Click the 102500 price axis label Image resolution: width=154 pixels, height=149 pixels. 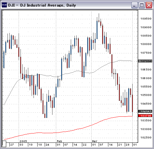(x=146, y=138)
